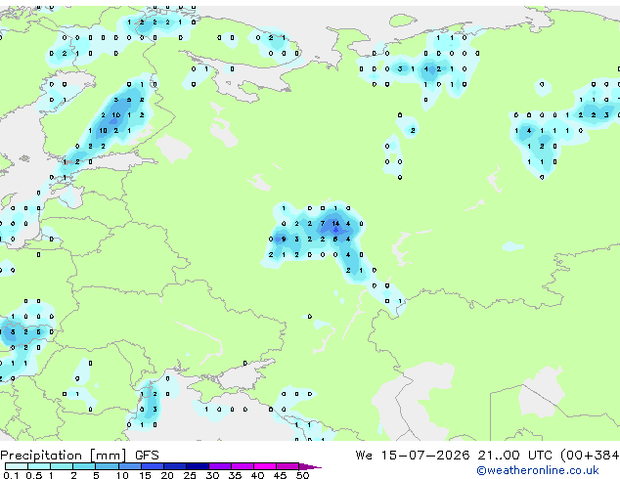Select the purple swatch between 30 and 35

[220, 466]
